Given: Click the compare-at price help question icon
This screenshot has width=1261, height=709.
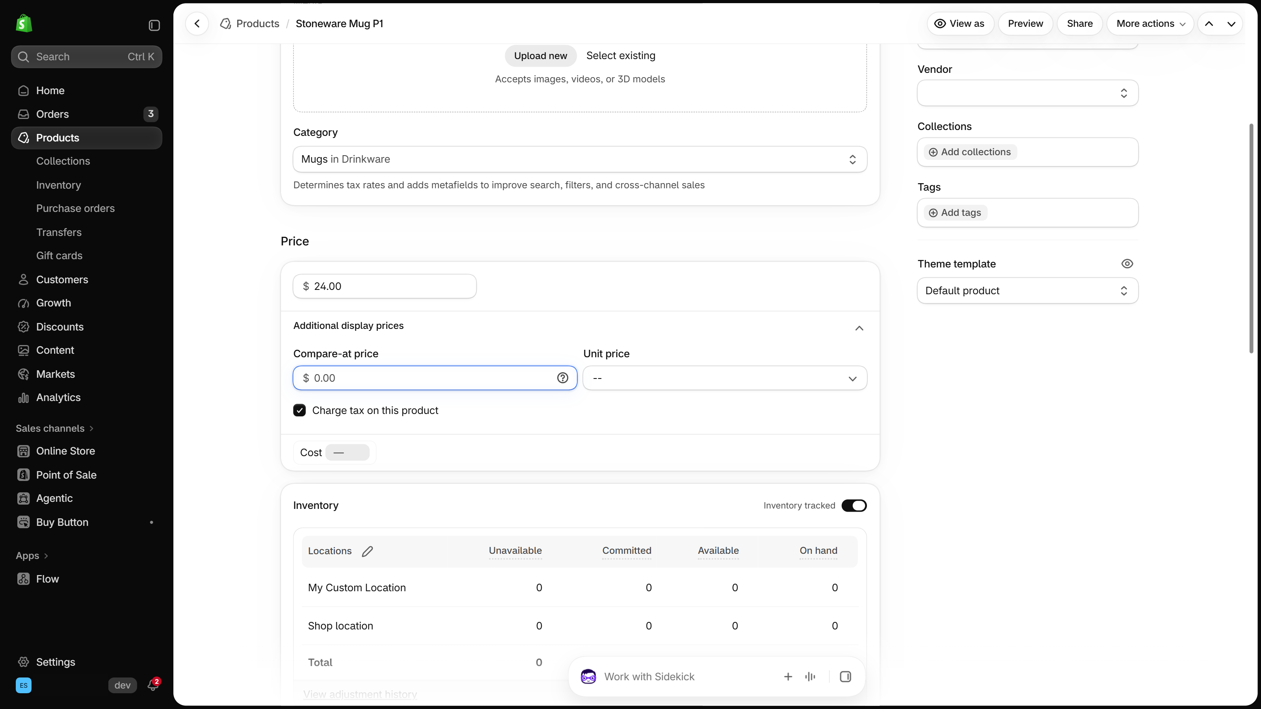Looking at the screenshot, I should [x=562, y=378].
